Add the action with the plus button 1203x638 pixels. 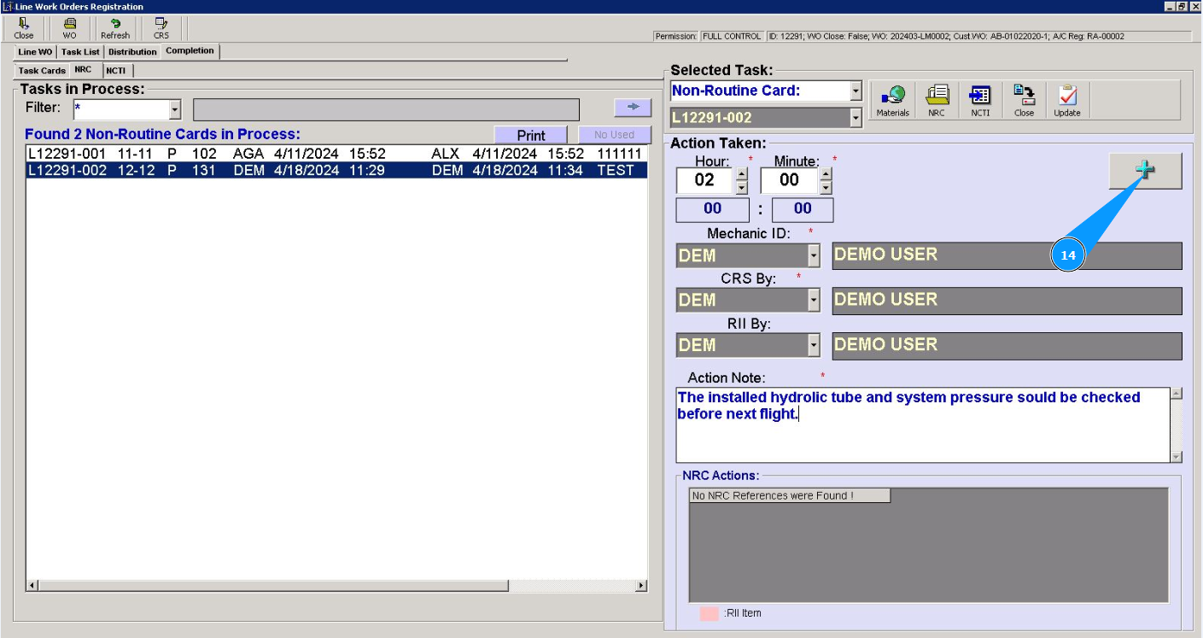1145,171
